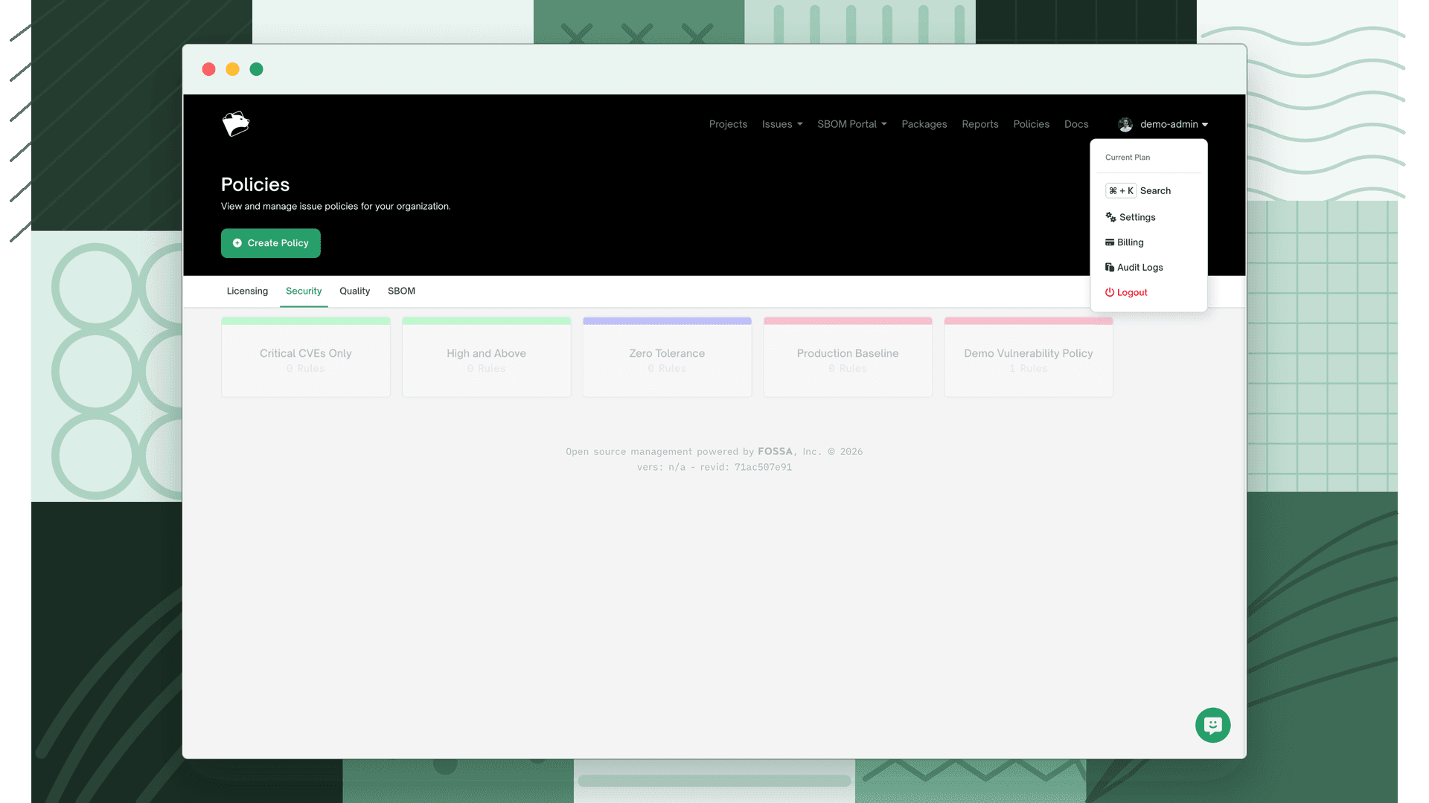Switch to the Licensing tab
Image resolution: width=1429 pixels, height=803 pixels.
247,291
